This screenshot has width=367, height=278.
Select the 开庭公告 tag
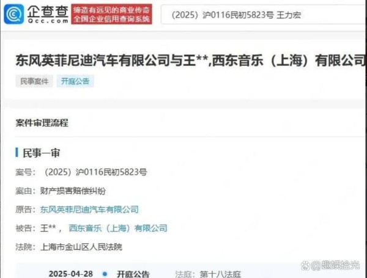click(75, 81)
